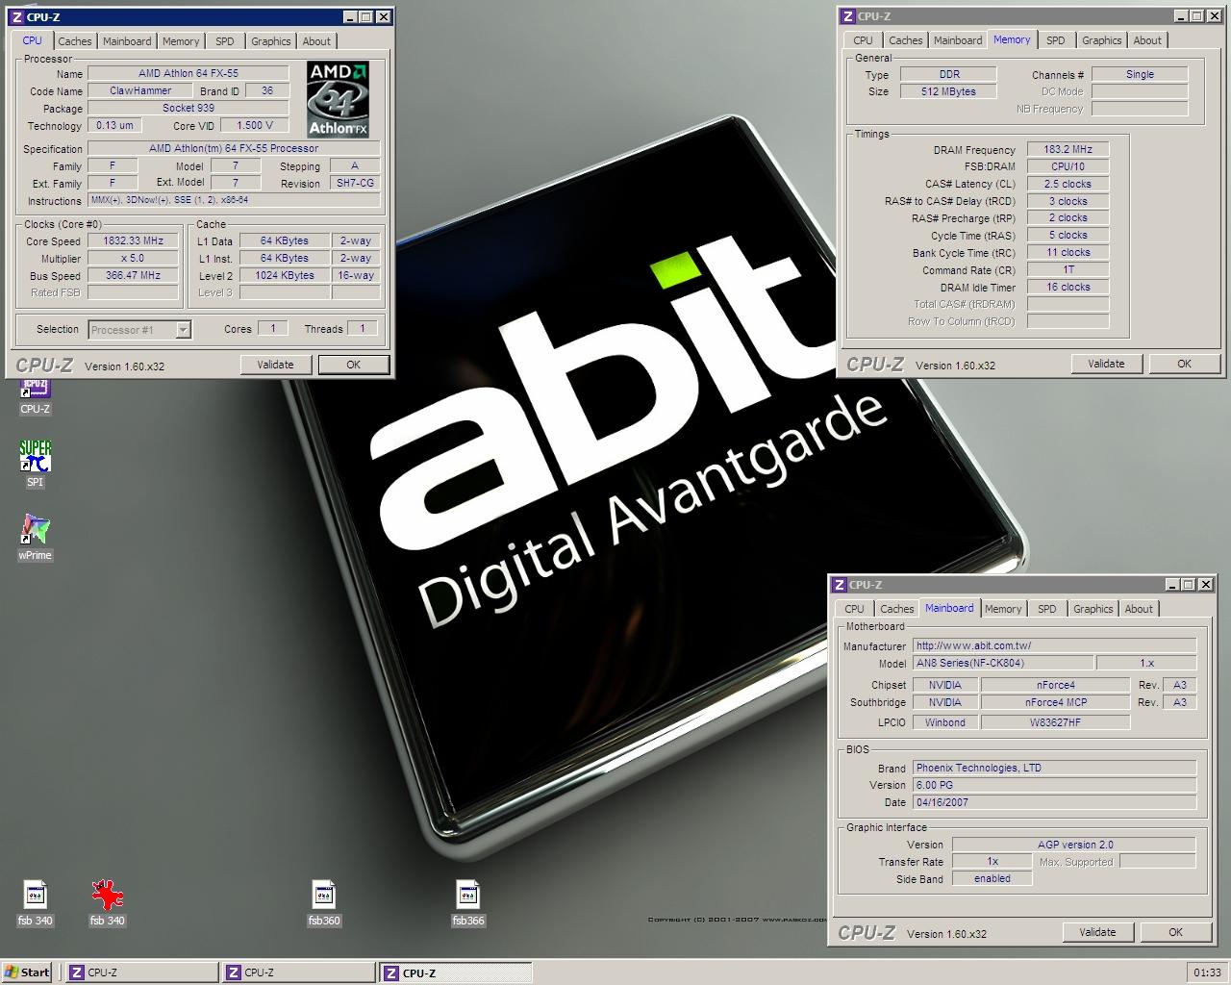Click the Z icon in the CPU tab window's title bar

pyautogui.click(x=17, y=16)
